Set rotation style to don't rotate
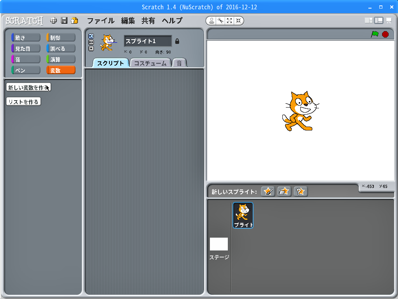398x299 pixels. pos(91,49)
